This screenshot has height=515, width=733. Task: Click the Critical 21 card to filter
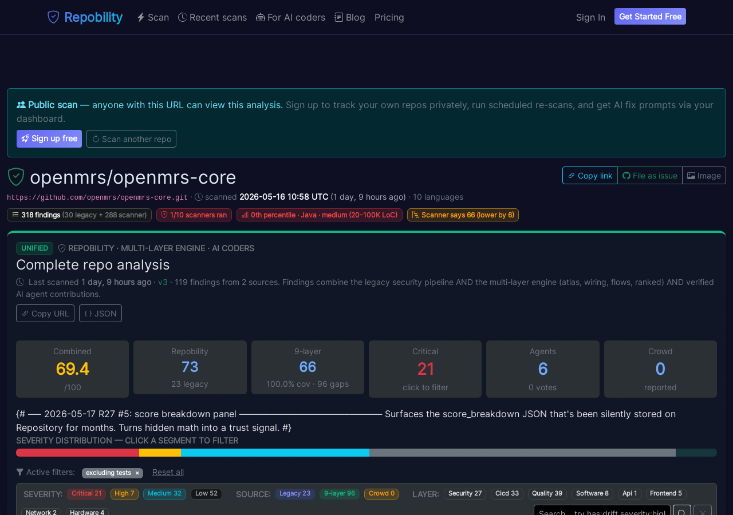(425, 369)
